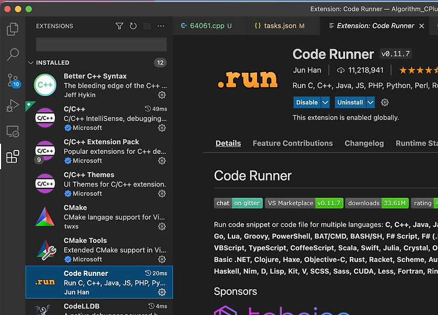Open the Run and Debug view
This screenshot has height=315, width=438.
coord(13,106)
